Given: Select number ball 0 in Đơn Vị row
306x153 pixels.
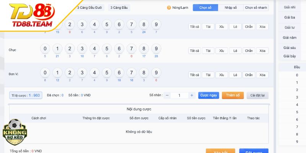Looking at the screenshot, I should pos(45,73).
